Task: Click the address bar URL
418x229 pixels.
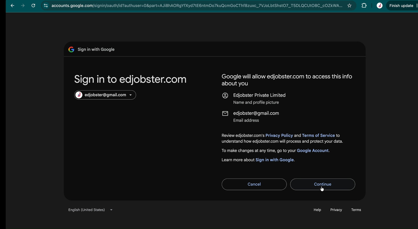Action: pyautogui.click(x=197, y=5)
